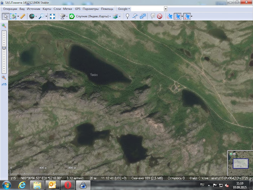The width and height of the screenshot is (253, 190).
Task: Add a new path line
Action: tap(135, 16)
